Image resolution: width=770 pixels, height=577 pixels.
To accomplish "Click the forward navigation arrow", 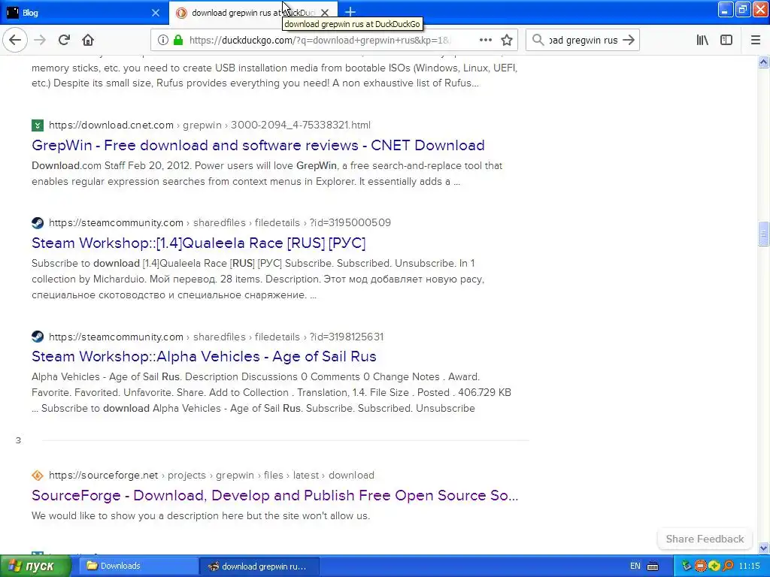I will 40,41.
